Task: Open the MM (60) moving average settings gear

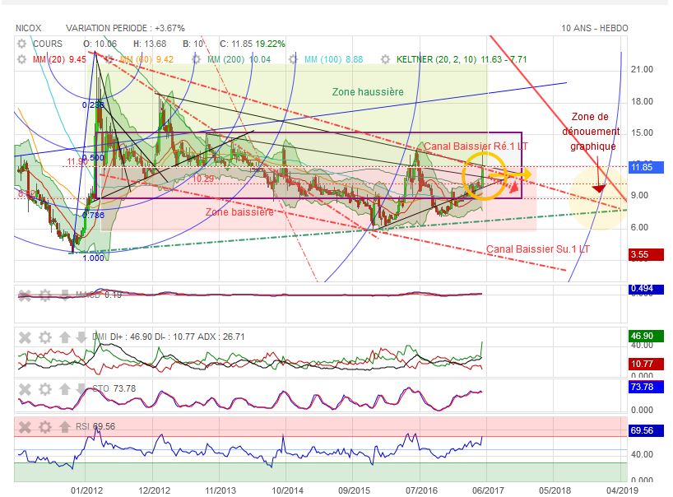Action: [109, 59]
